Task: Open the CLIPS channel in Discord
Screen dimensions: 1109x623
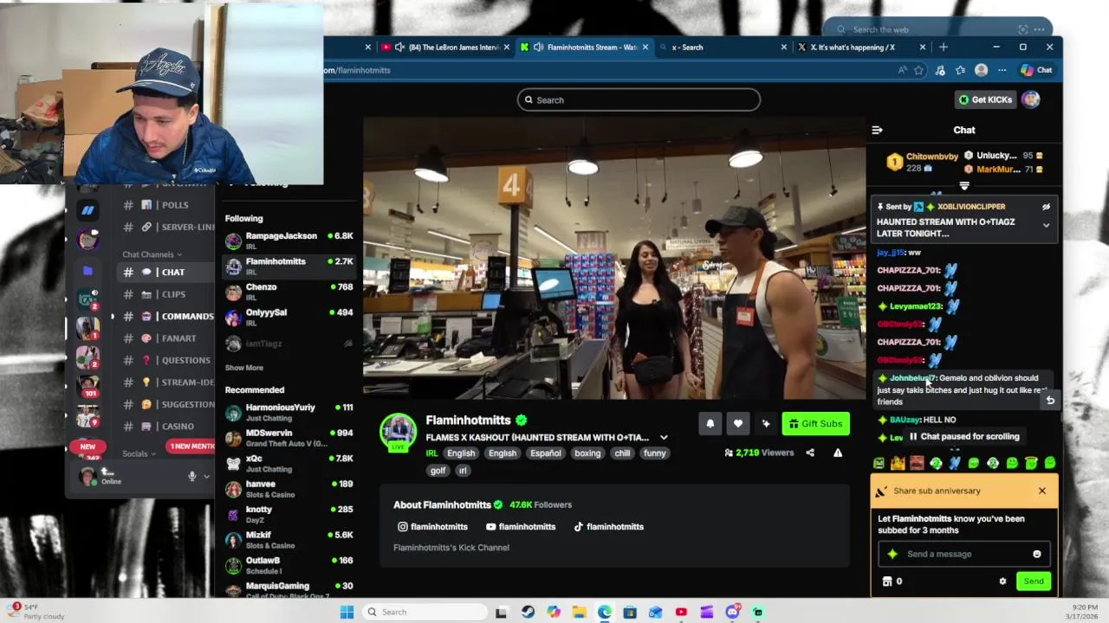Action: [x=166, y=294]
